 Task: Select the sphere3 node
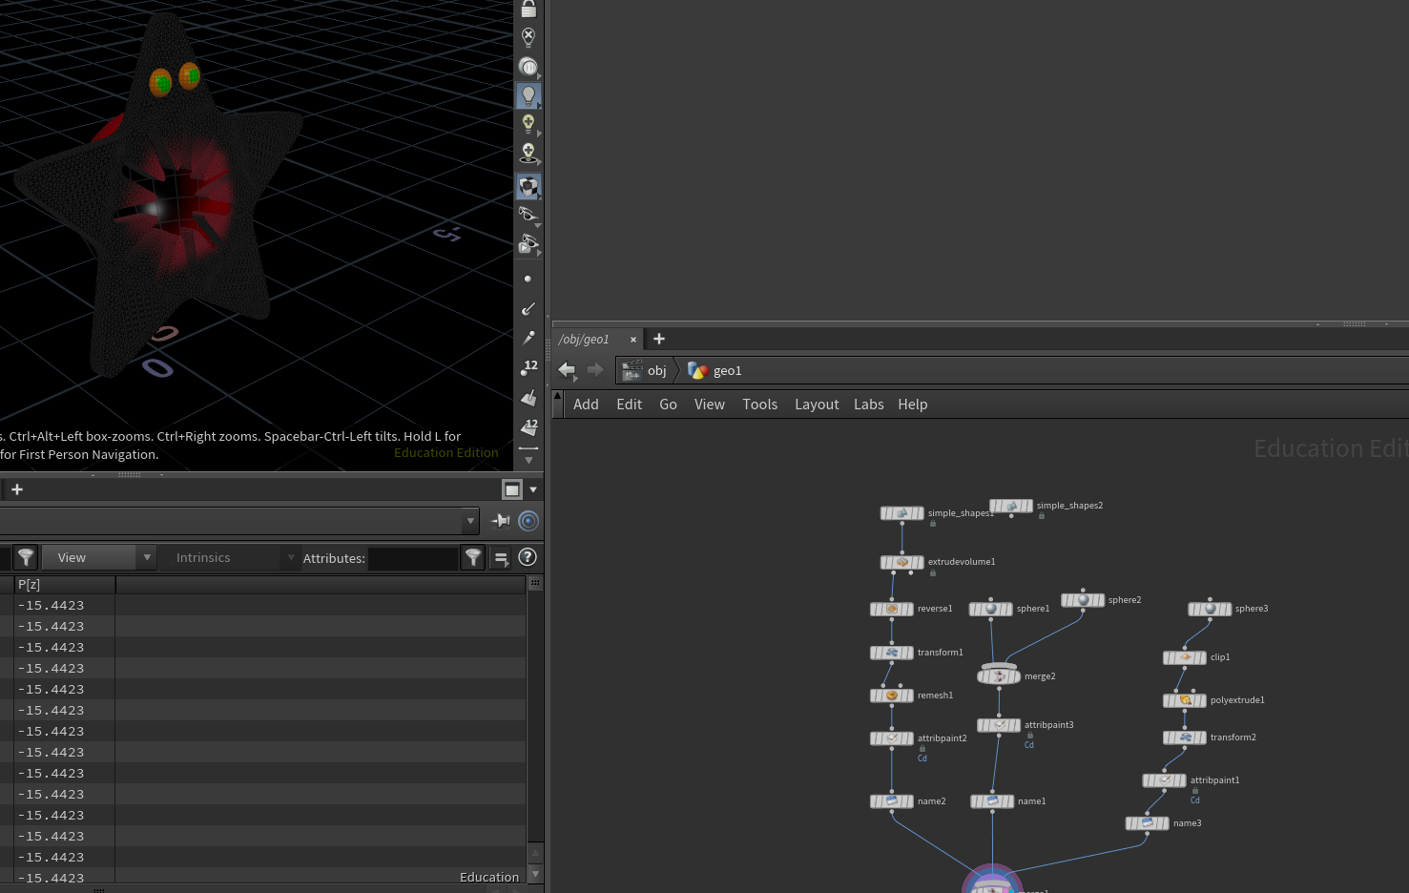tap(1210, 609)
